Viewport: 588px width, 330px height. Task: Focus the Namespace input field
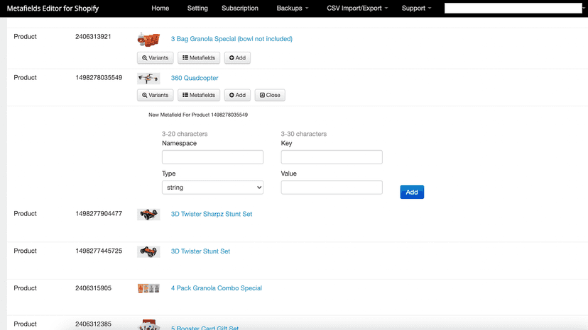(212, 157)
